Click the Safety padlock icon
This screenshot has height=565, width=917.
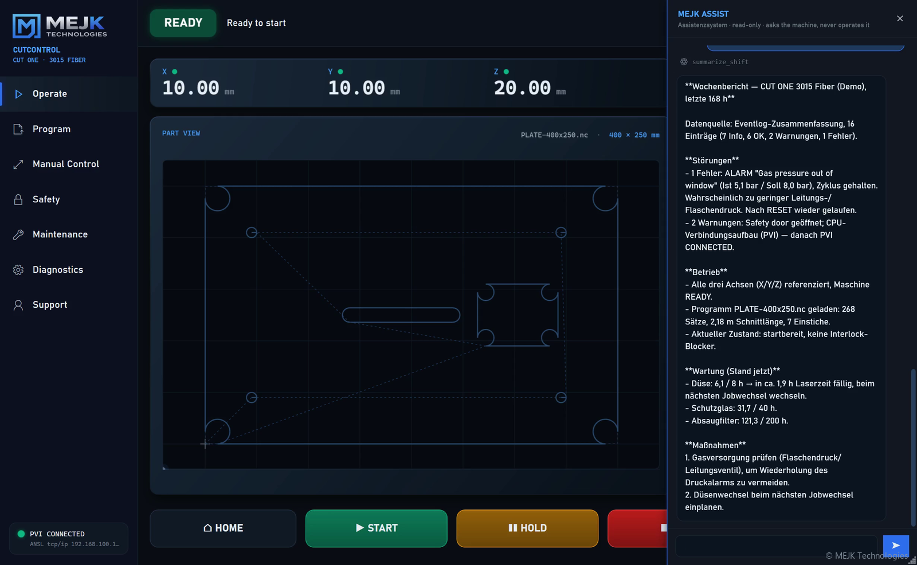(x=18, y=199)
